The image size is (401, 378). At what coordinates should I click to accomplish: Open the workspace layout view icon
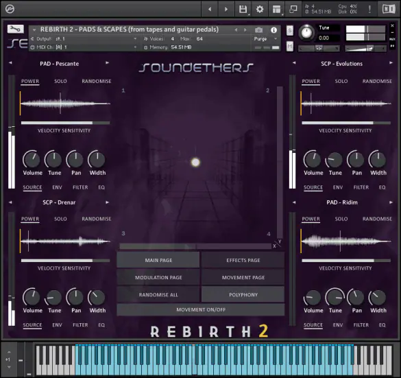[x=276, y=9]
